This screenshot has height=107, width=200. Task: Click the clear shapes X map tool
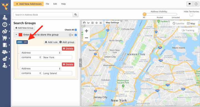[101, 23]
